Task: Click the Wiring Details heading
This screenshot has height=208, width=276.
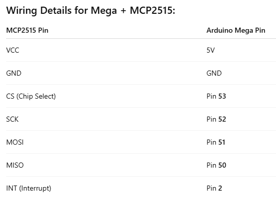Action: [90, 10]
